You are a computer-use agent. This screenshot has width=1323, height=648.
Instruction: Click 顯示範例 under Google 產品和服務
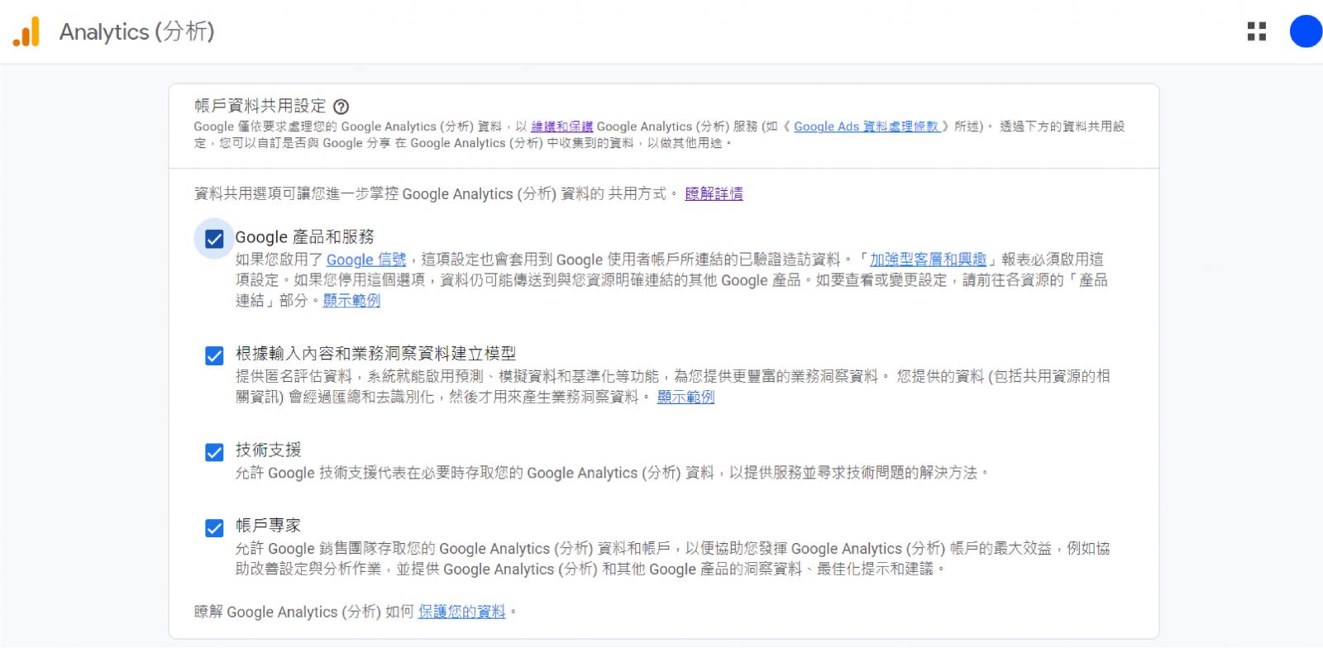pos(351,301)
